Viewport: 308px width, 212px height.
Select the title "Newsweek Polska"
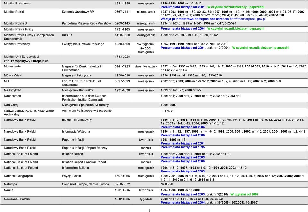tap(17, 199)
